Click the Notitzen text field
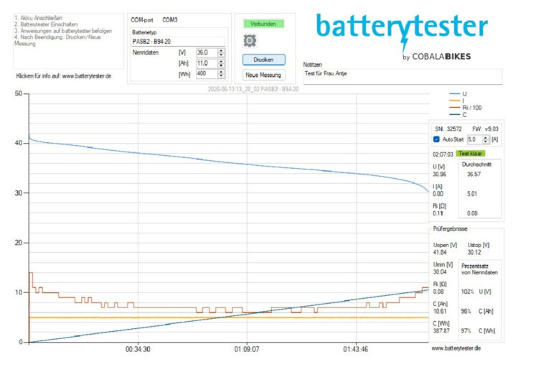Image resolution: width=551 pixels, height=390 pixels. pos(402,76)
